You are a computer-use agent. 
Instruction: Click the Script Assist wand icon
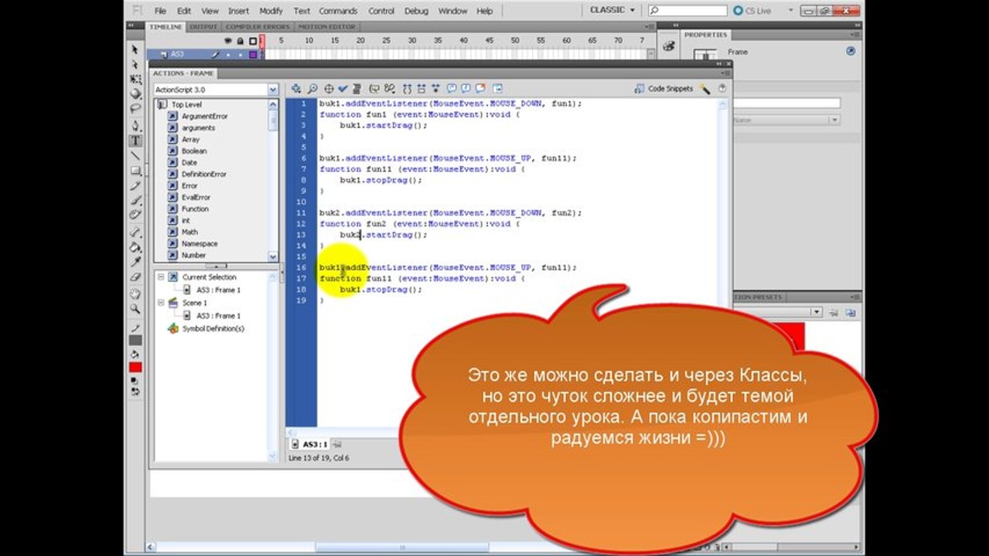704,89
